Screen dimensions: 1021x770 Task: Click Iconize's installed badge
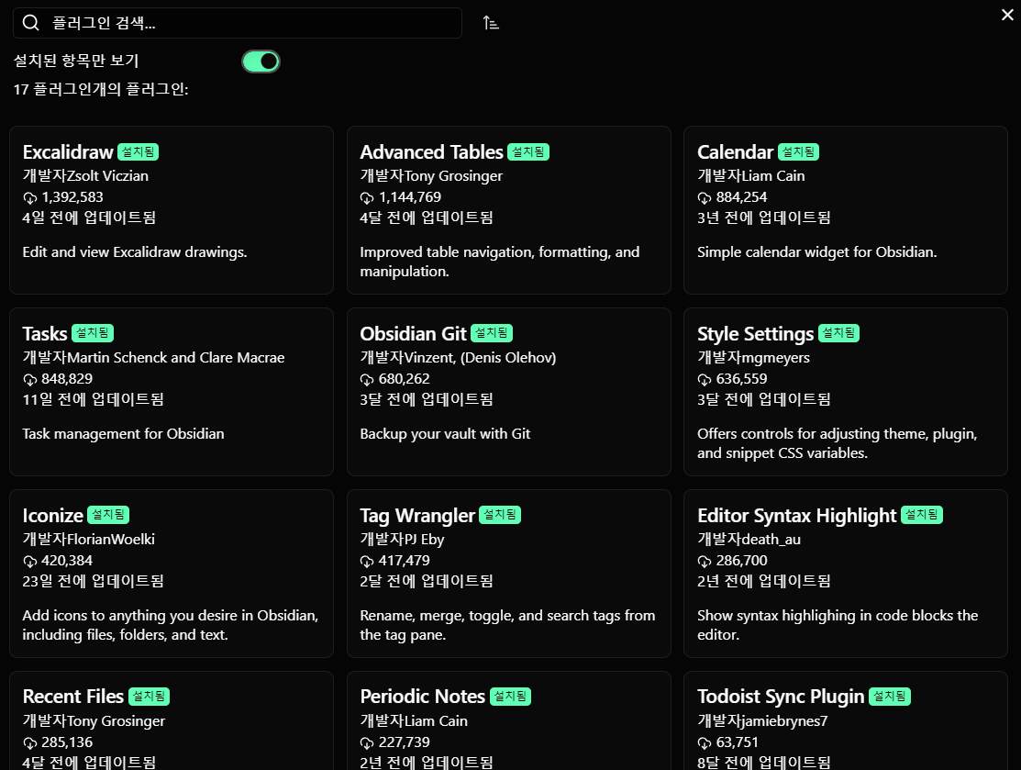click(x=108, y=515)
